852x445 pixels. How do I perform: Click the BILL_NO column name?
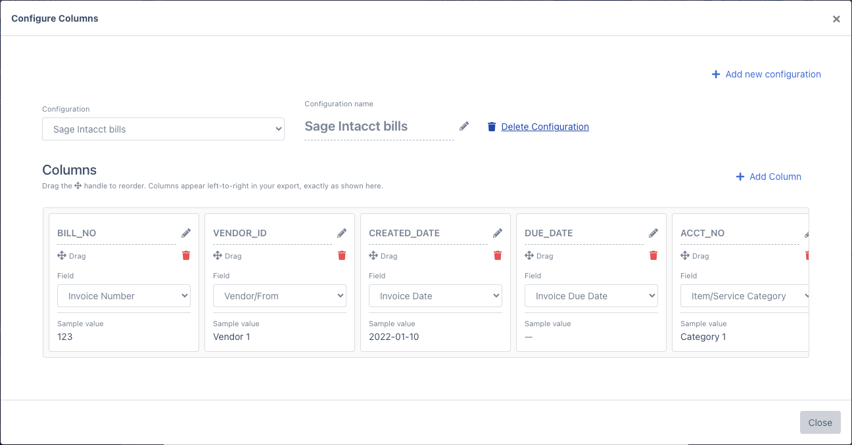(77, 233)
